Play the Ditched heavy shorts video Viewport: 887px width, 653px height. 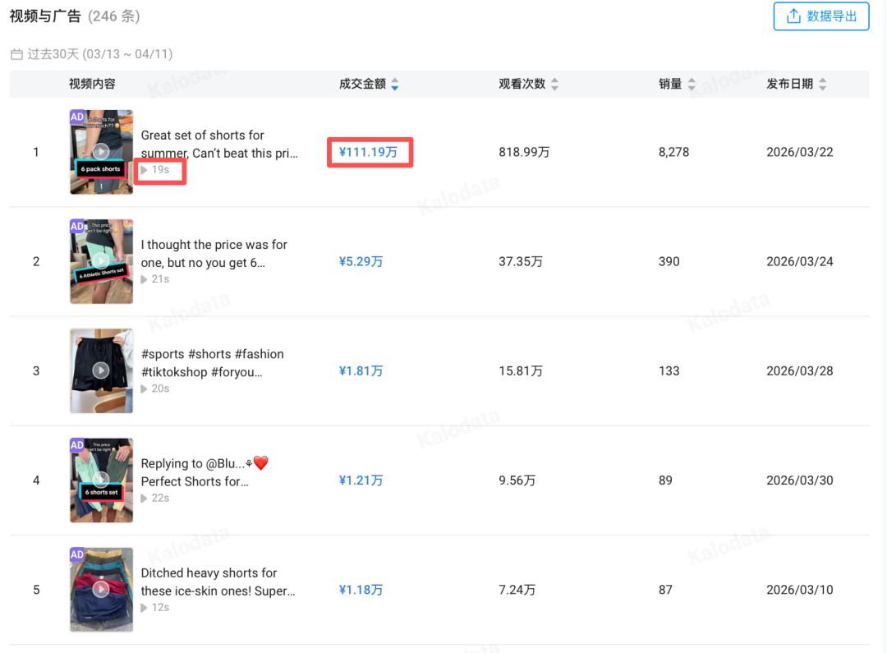coord(100,589)
